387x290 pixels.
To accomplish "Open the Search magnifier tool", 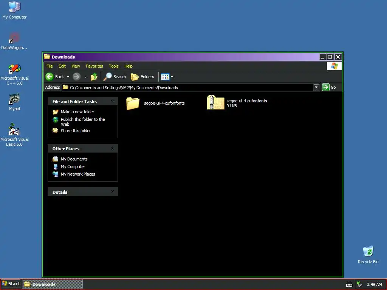I will (115, 77).
